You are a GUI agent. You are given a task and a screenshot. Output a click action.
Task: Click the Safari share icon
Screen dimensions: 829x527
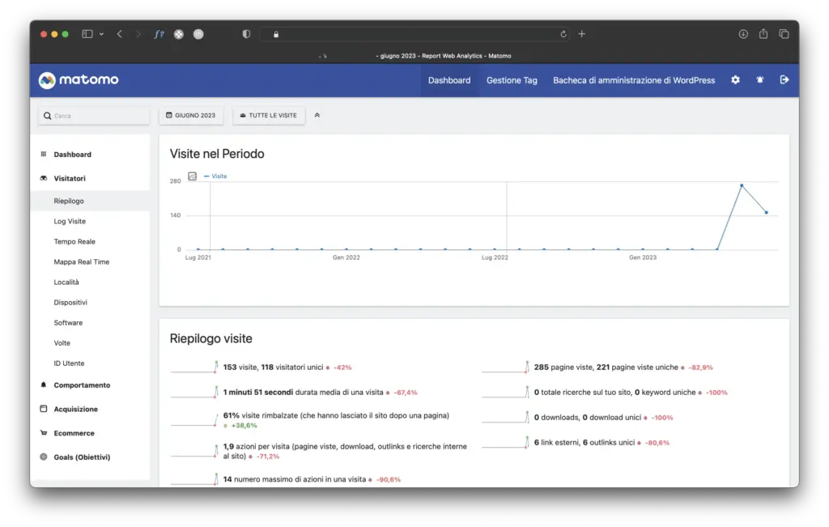point(763,34)
